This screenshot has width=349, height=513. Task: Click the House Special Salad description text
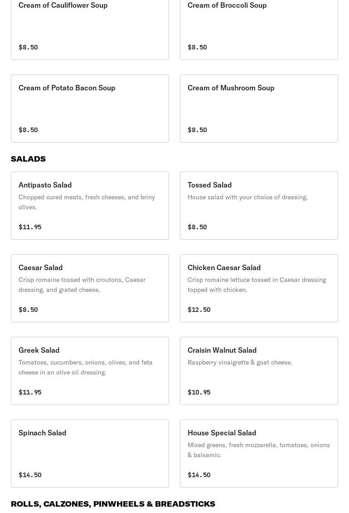pyautogui.click(x=258, y=450)
